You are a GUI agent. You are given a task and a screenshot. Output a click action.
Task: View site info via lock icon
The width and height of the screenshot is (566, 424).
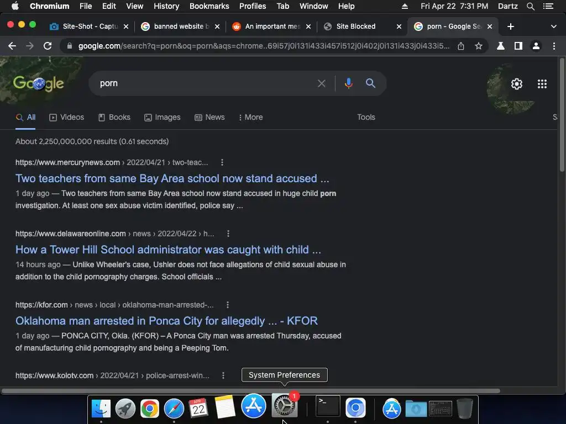click(x=70, y=46)
